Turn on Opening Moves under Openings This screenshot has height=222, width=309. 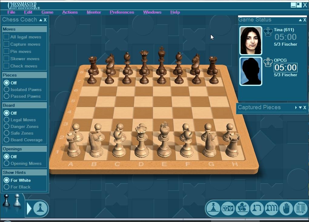(6, 163)
